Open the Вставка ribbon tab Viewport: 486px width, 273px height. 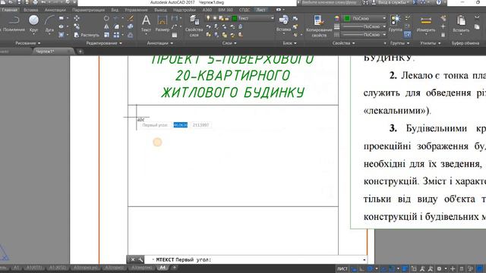[x=30, y=10]
